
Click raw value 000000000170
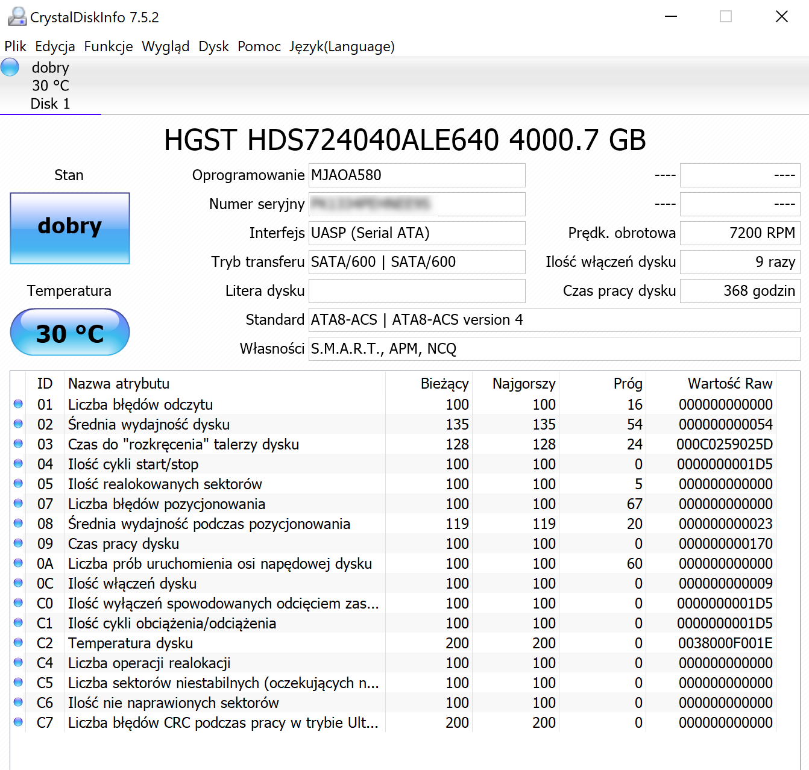(x=726, y=544)
